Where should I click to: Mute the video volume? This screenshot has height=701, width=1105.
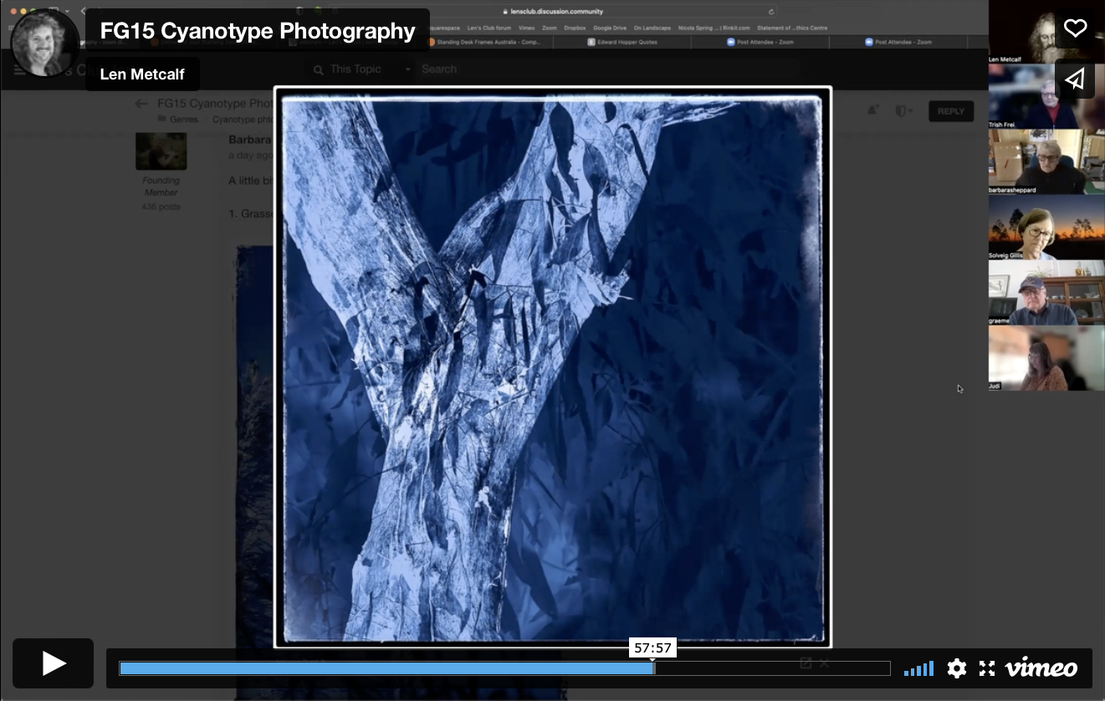(x=918, y=668)
